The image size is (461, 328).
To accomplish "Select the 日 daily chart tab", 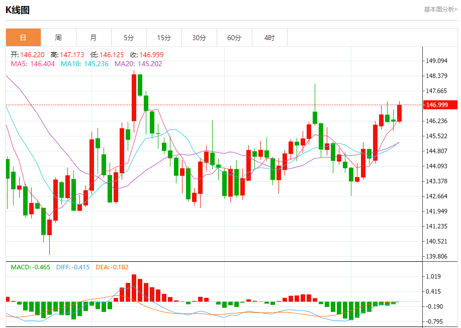I will (x=23, y=38).
